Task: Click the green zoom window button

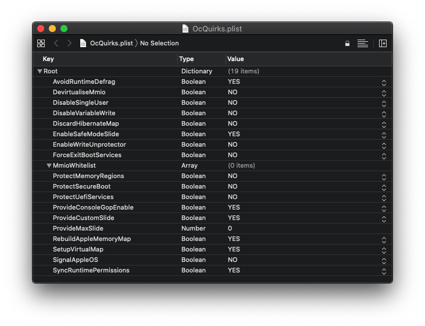Action: [64, 29]
